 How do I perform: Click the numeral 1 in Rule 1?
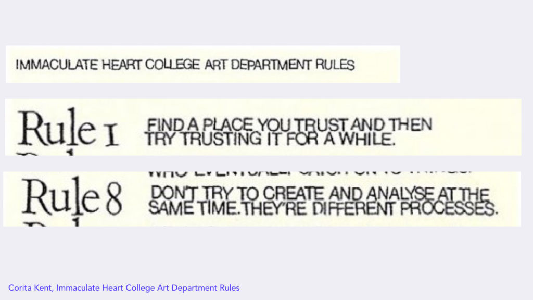click(x=111, y=135)
